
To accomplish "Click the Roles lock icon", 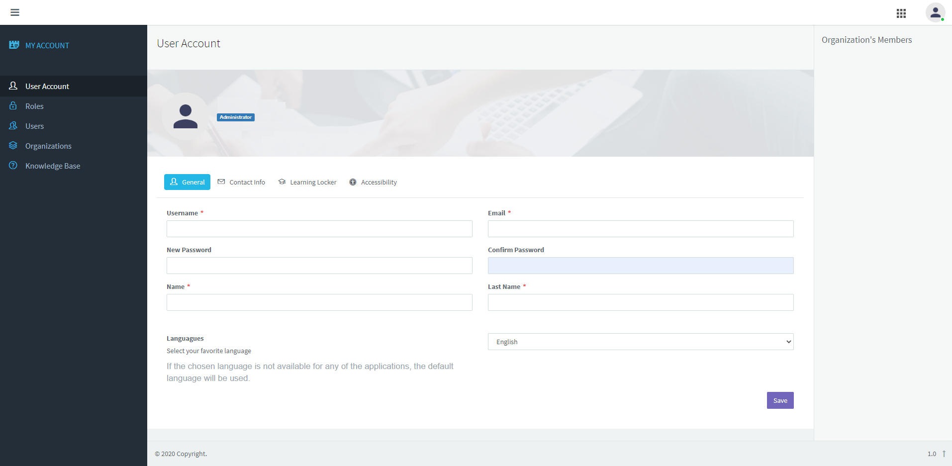I will [x=13, y=105].
